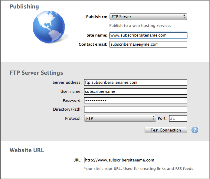Viewport: 210px width, 179px height.
Task: Click the 'Your site's root URL' hint text
Action: tap(139, 169)
